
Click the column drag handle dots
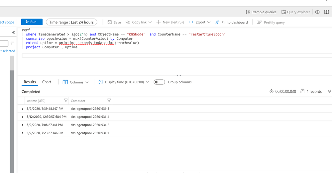(x=17, y=103)
